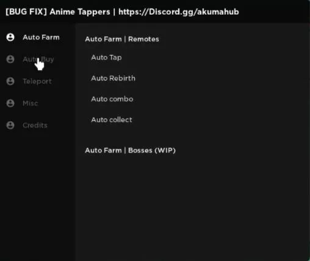Open the Auto Farm tab
Image resolution: width=310 pixels, height=261 pixels.
41,37
